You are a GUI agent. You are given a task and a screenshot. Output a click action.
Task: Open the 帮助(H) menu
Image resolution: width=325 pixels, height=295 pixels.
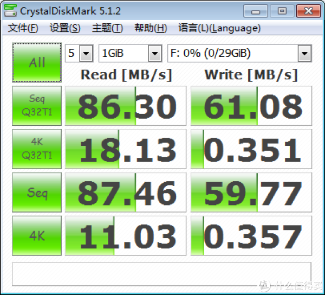151,28
